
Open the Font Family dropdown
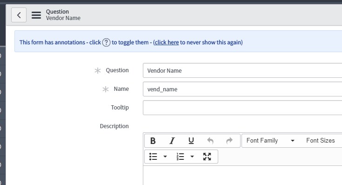click(270, 141)
